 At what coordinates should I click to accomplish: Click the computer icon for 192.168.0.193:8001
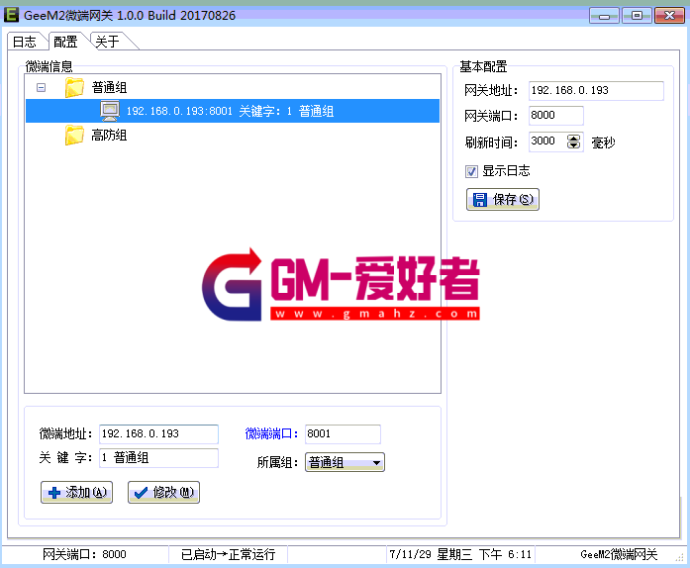pyautogui.click(x=110, y=111)
